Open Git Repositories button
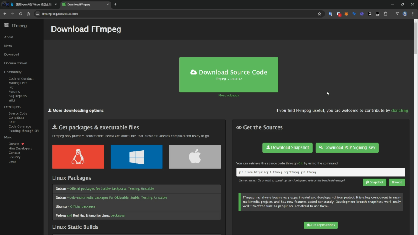418x235 pixels. 320,225
